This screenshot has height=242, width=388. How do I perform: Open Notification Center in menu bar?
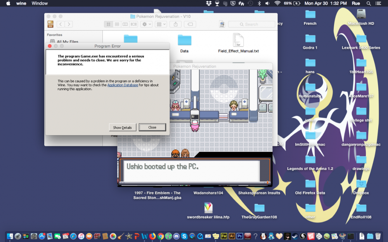click(x=378, y=3)
